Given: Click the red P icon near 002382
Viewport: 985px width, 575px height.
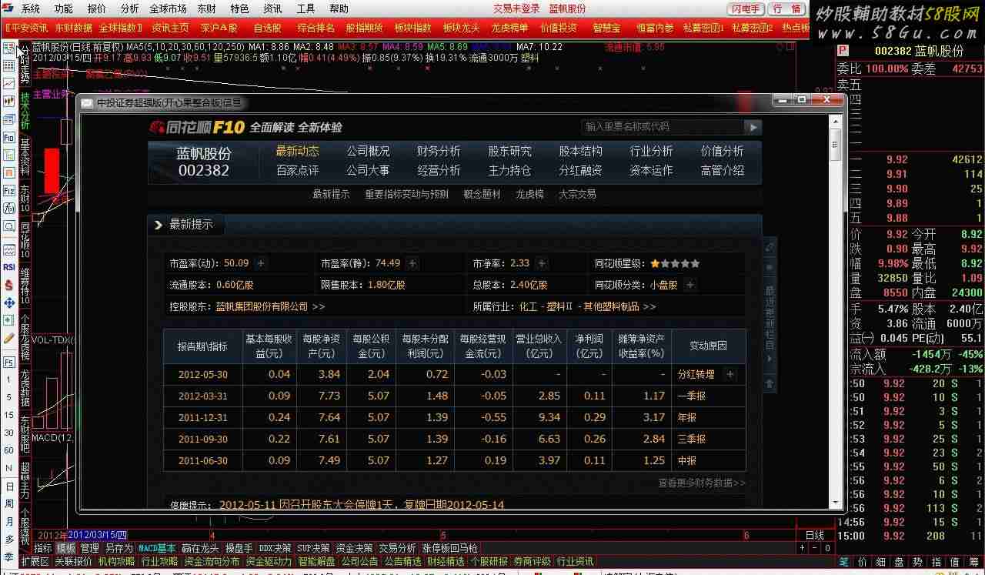Looking at the screenshot, I should (x=843, y=50).
